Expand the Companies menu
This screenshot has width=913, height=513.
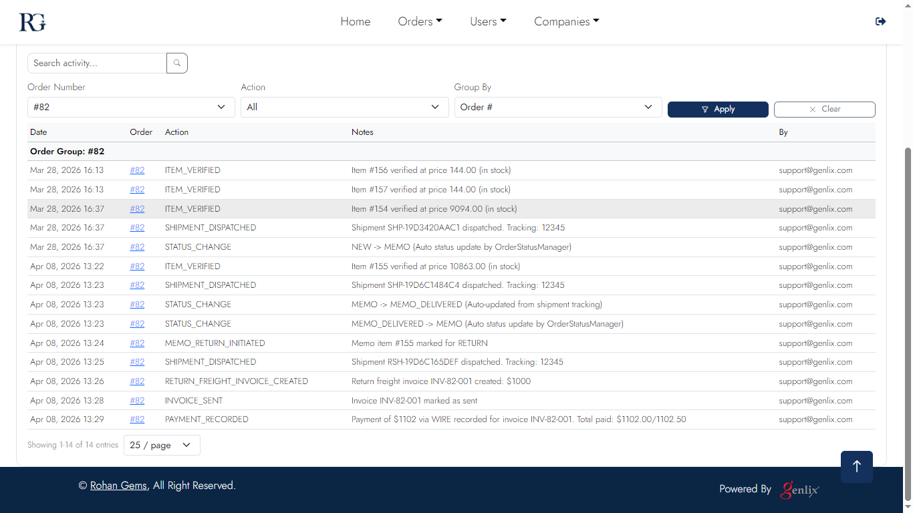566,21
